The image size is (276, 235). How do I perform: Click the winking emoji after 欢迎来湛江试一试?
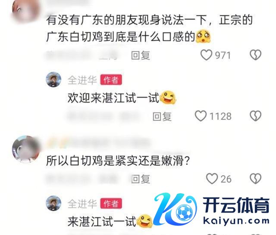coord(168,98)
